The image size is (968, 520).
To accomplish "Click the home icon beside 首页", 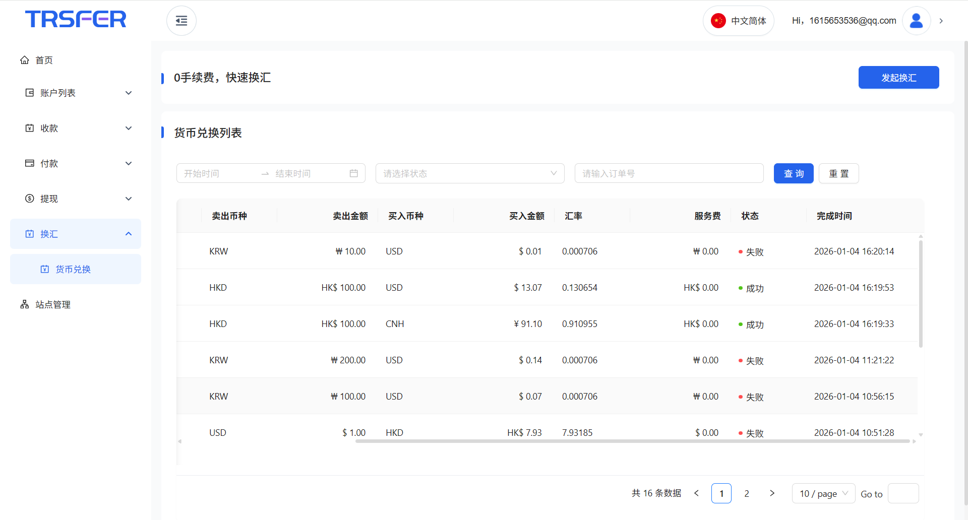I will tap(25, 60).
